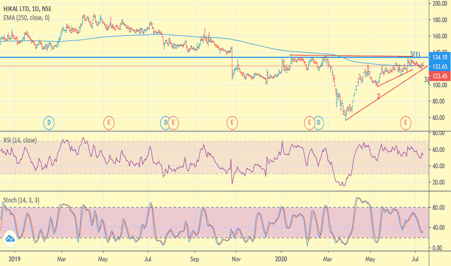Click the 160.00 price axis value
Image resolution: width=451 pixels, height=266 pixels.
point(440,36)
